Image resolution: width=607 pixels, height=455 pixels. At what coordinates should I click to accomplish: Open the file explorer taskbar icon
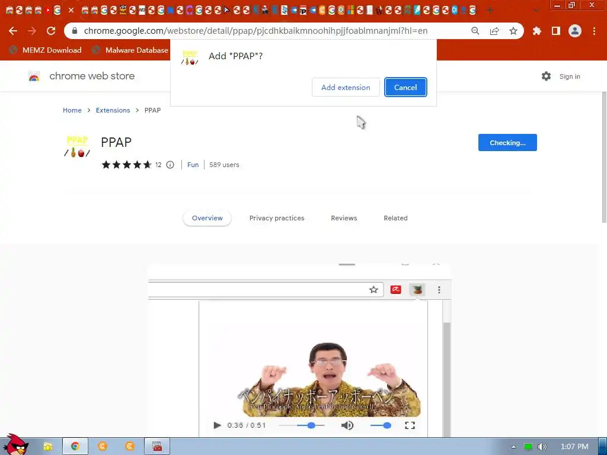point(47,447)
